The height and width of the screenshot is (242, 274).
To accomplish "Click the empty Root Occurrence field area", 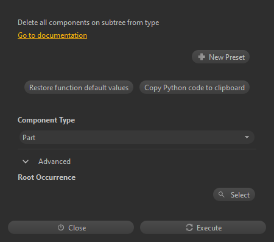I will pos(114,194).
